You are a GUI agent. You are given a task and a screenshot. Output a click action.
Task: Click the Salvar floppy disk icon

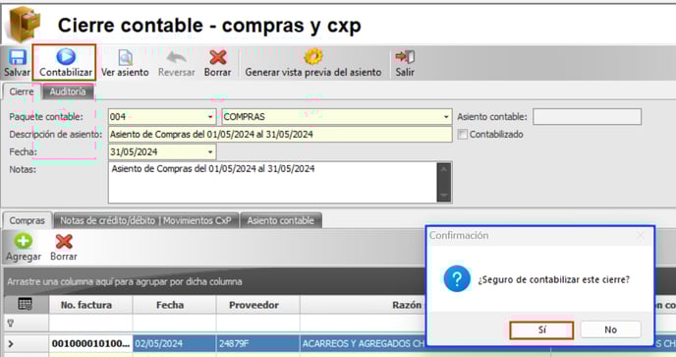click(18, 58)
